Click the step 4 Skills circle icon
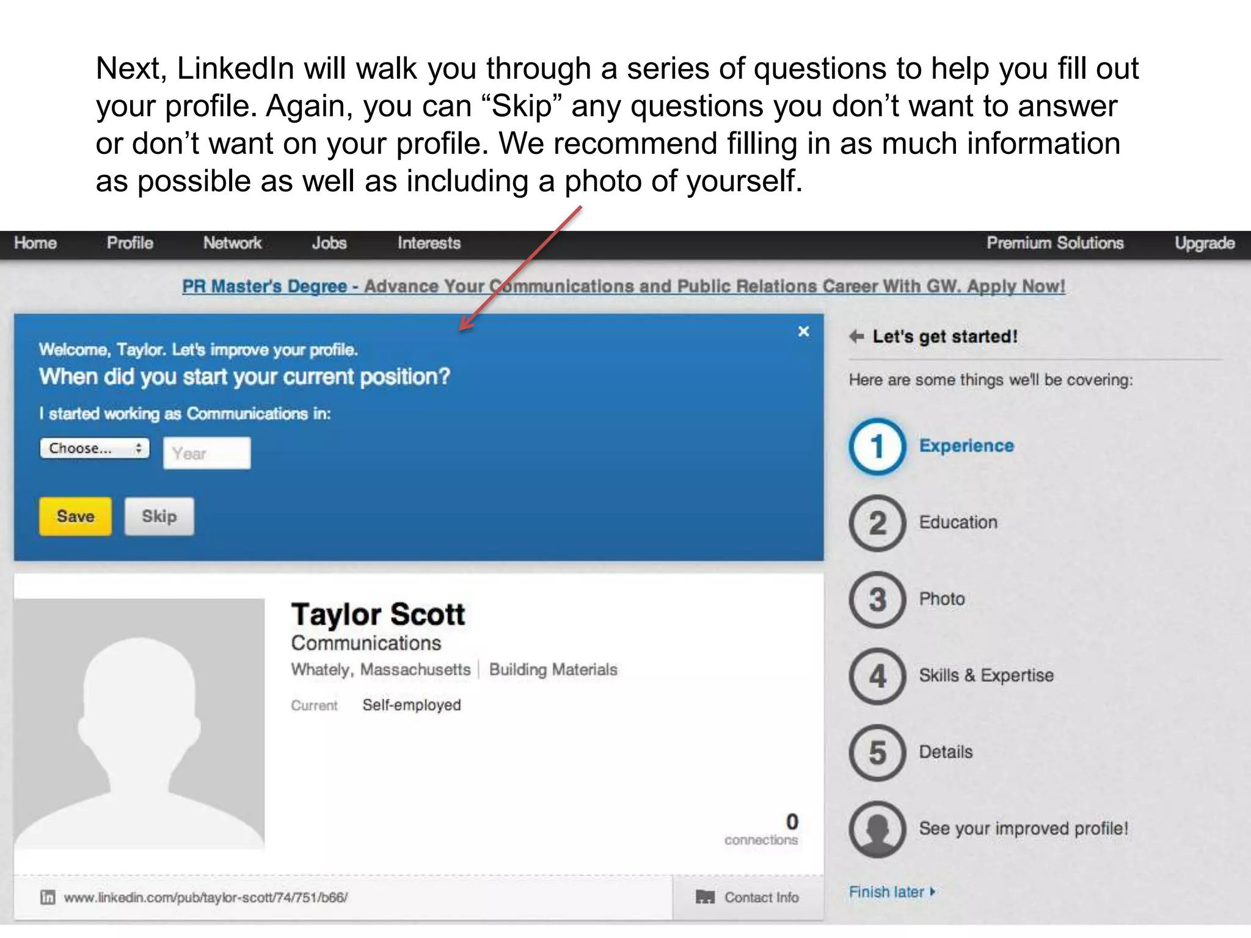The image size is (1251, 938). tap(877, 676)
